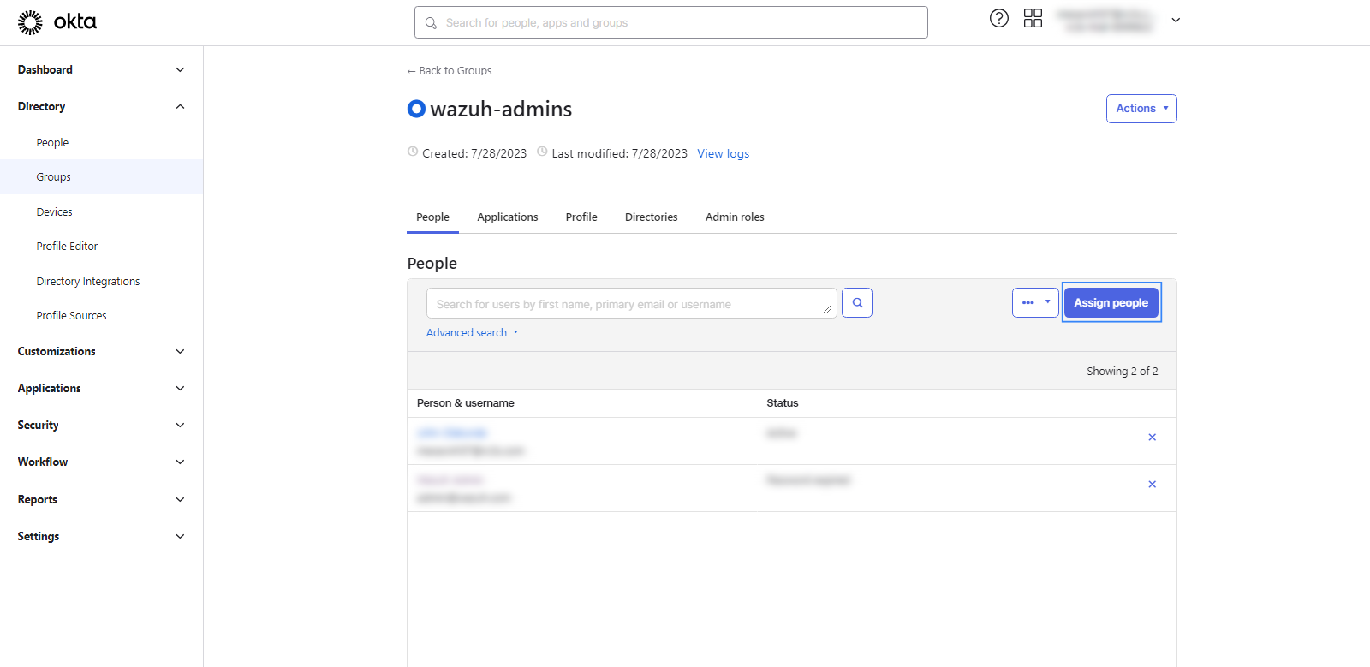Open the three-dots more options button

pos(1034,303)
